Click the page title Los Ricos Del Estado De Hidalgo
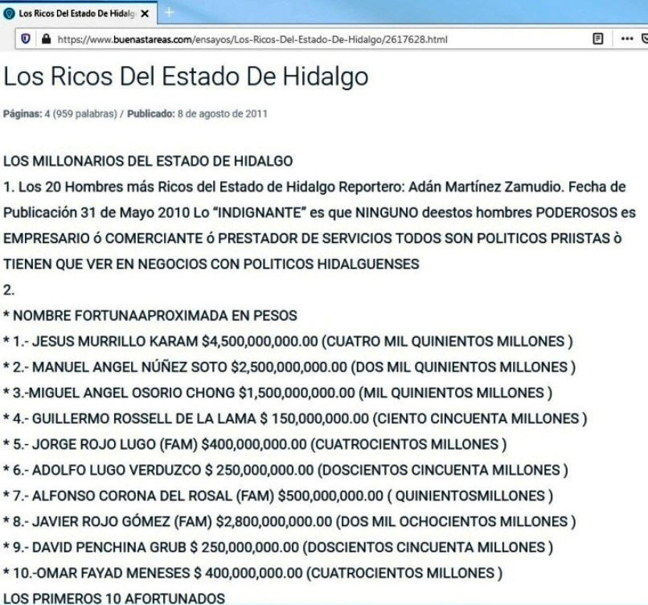The width and height of the screenshot is (648, 605). [x=186, y=76]
